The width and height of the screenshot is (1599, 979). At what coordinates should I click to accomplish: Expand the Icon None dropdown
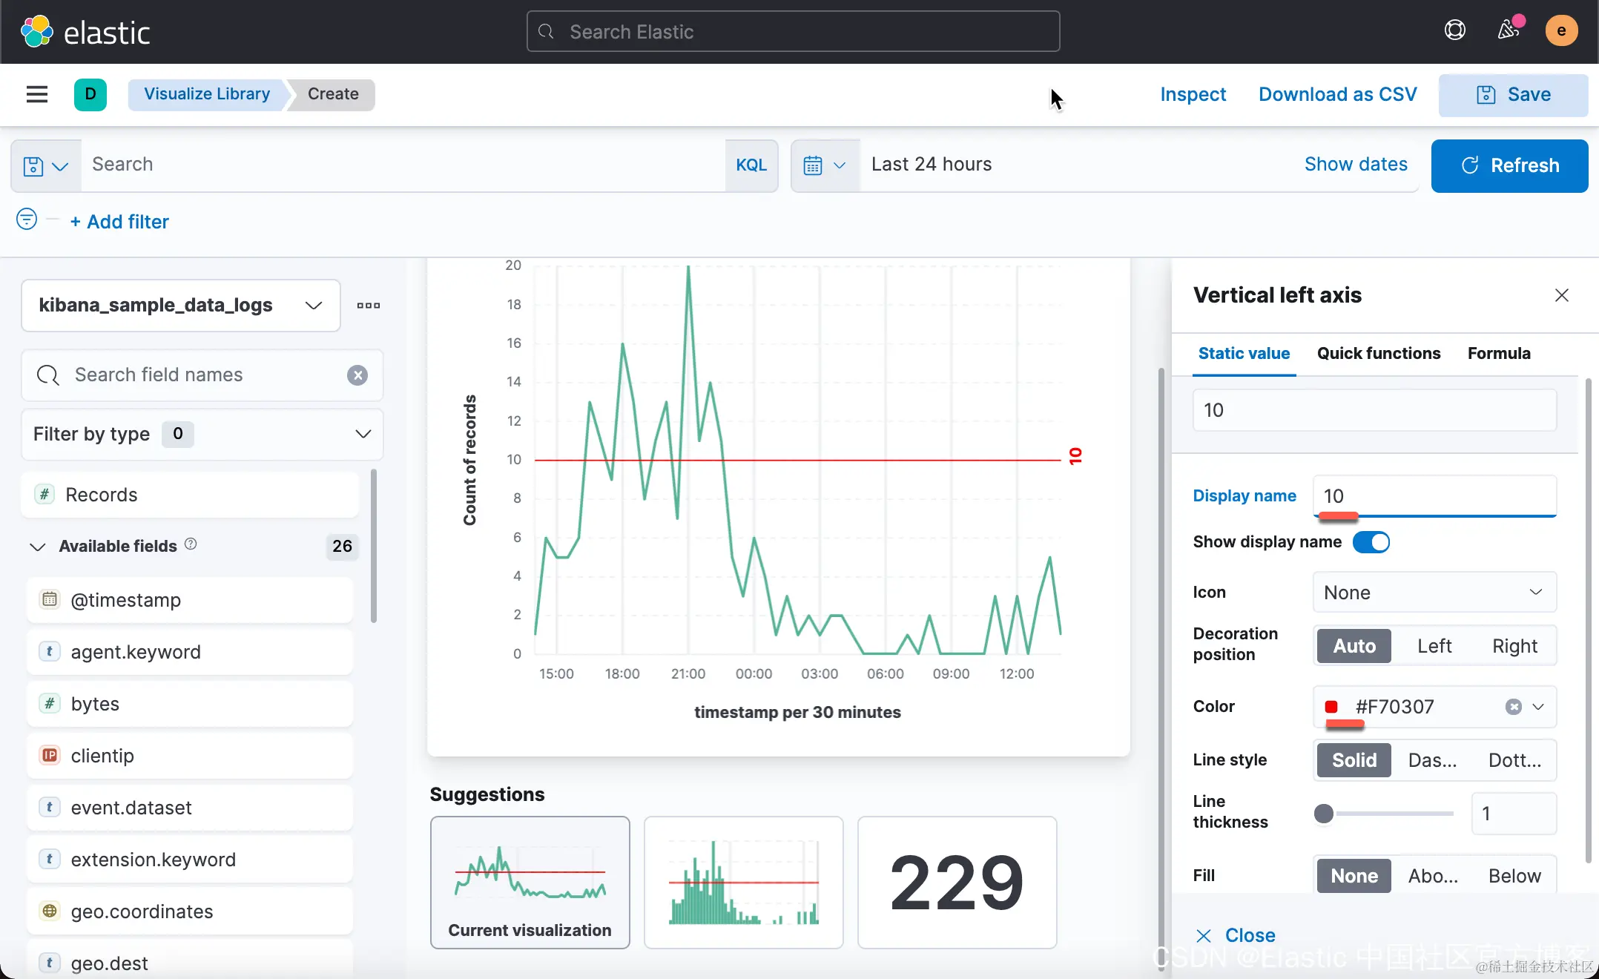point(1434,593)
